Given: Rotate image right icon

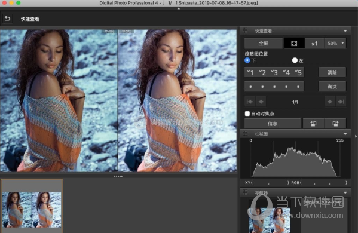Looking at the screenshot, I should (x=335, y=124).
